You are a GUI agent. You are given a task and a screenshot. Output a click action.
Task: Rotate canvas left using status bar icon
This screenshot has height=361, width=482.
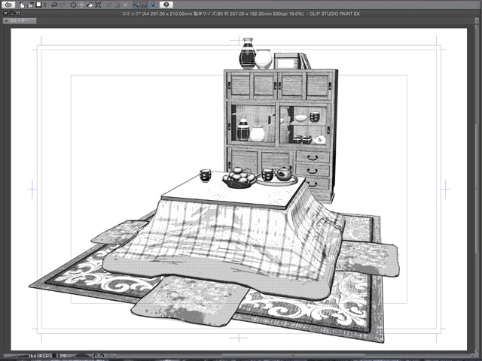(x=96, y=356)
